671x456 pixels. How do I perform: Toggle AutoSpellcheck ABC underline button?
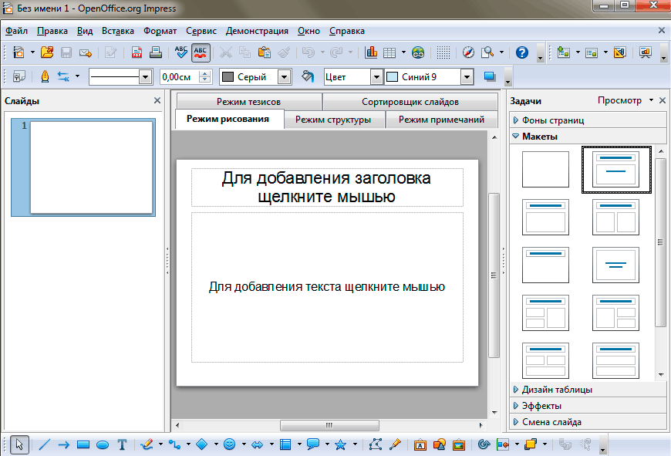click(201, 52)
